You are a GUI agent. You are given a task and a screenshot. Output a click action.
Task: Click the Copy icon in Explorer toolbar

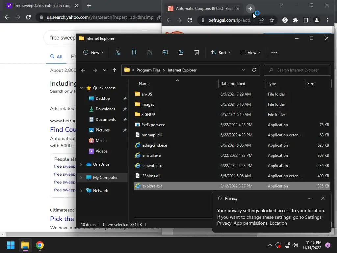coord(134,52)
